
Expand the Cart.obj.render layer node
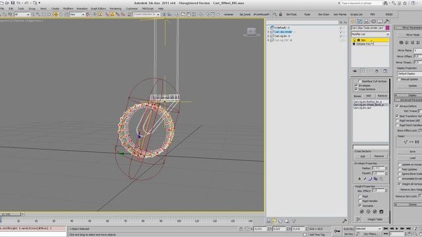[x=268, y=32]
